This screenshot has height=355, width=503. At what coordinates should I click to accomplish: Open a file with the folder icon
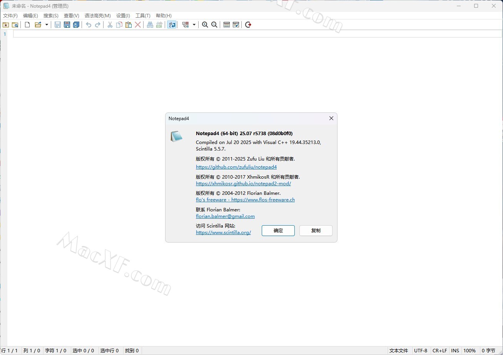[x=38, y=25]
